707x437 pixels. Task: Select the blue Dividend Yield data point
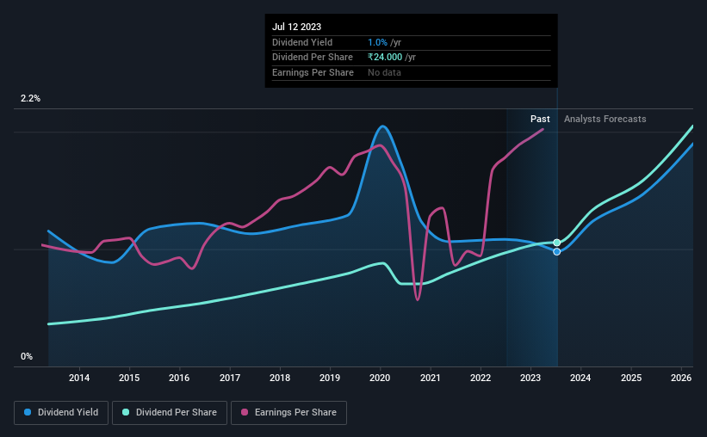pos(557,251)
